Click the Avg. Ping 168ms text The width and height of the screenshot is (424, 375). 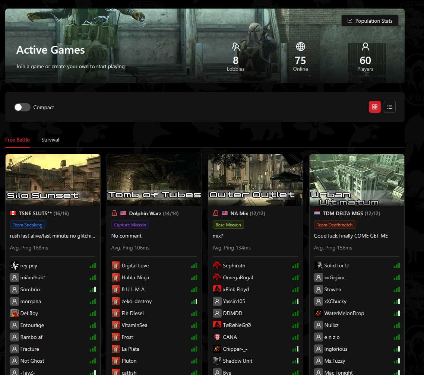click(x=29, y=248)
